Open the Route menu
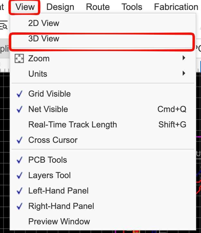Image resolution: width=201 pixels, height=233 pixels. (98, 7)
